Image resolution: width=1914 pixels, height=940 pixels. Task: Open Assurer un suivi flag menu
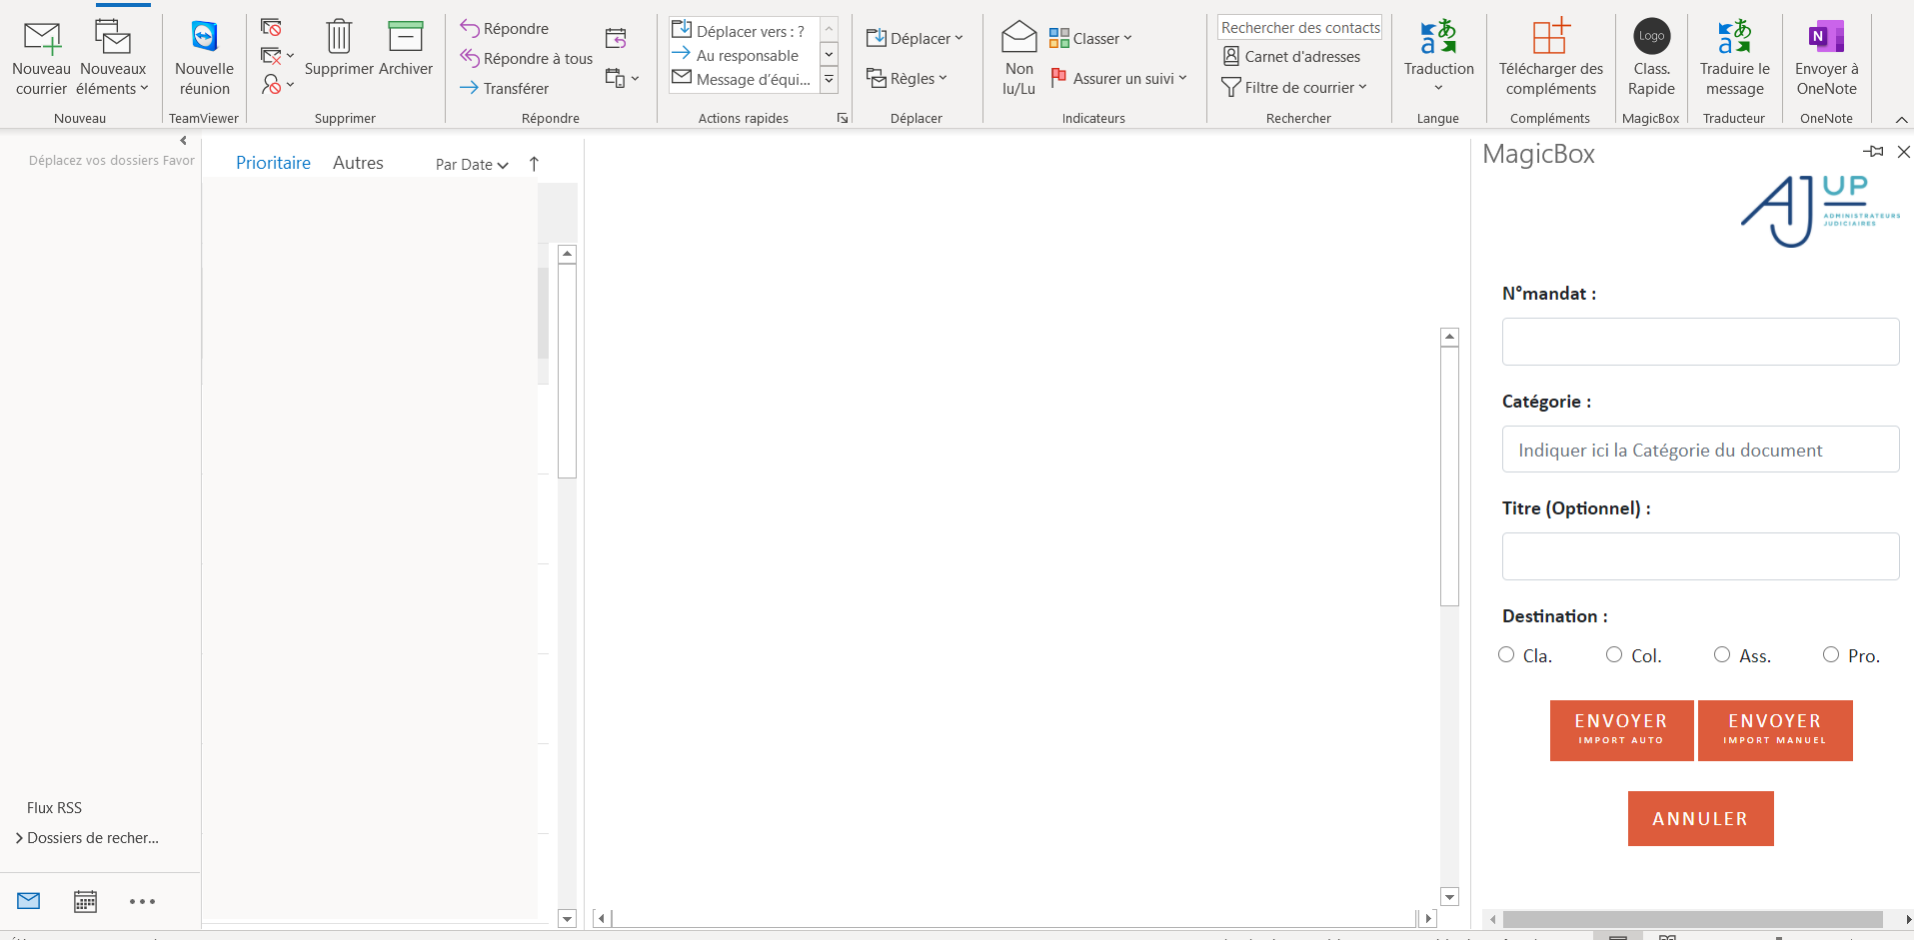click(x=1118, y=79)
